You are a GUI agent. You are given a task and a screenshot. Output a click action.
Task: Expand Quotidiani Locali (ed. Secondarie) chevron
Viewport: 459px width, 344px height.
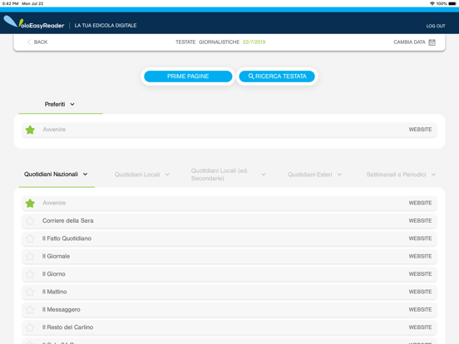(264, 174)
